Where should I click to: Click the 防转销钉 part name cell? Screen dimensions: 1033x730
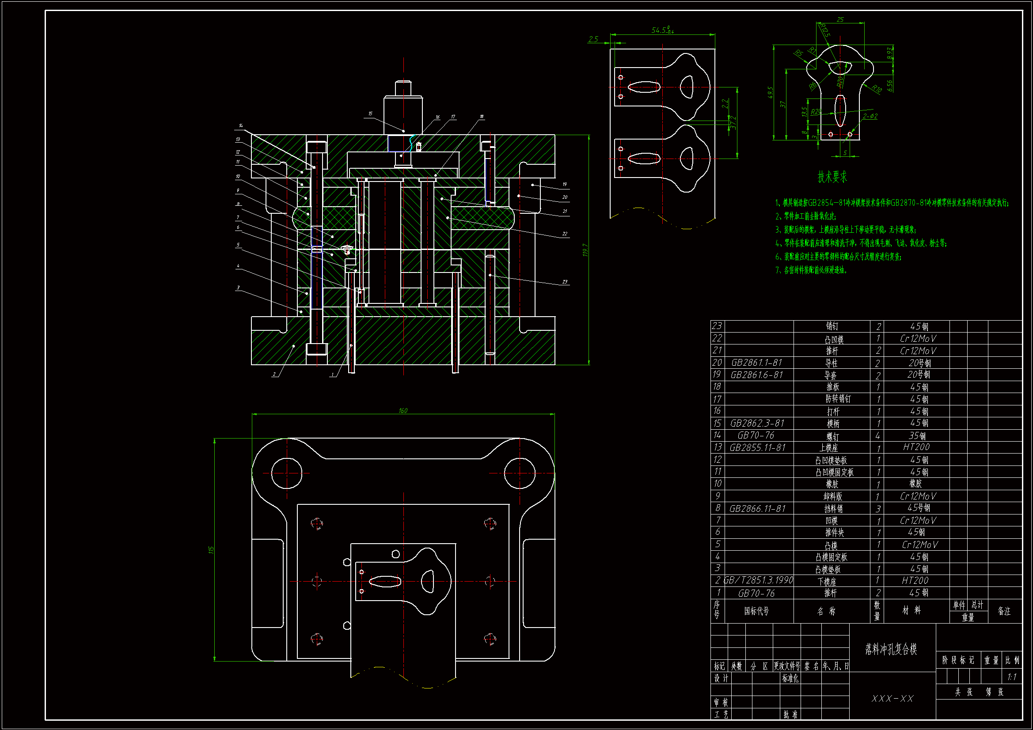click(x=838, y=399)
